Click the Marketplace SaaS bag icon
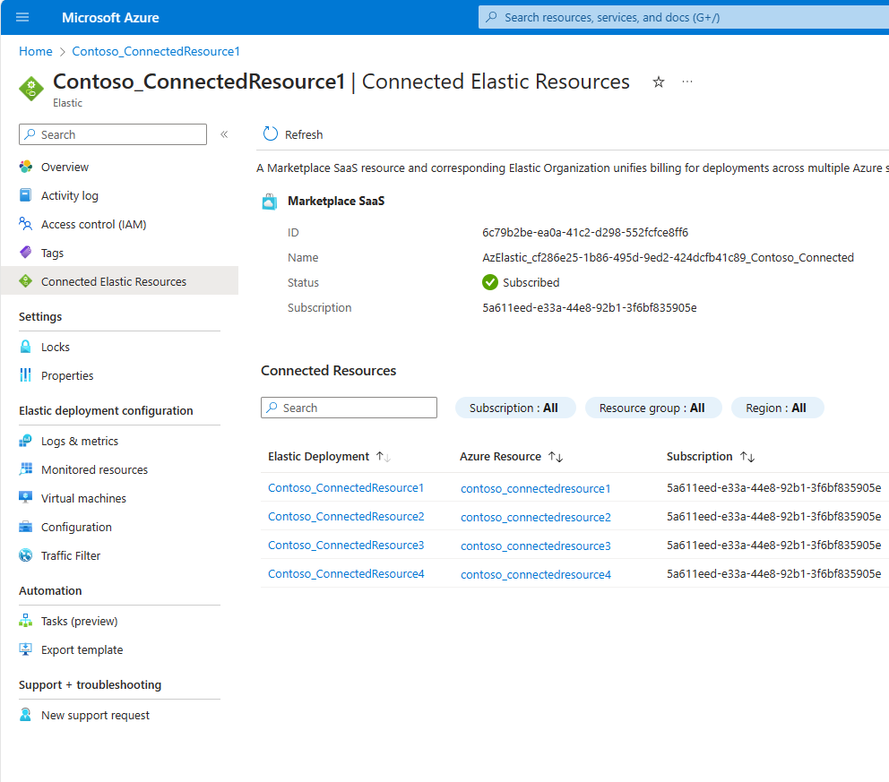 click(x=270, y=202)
